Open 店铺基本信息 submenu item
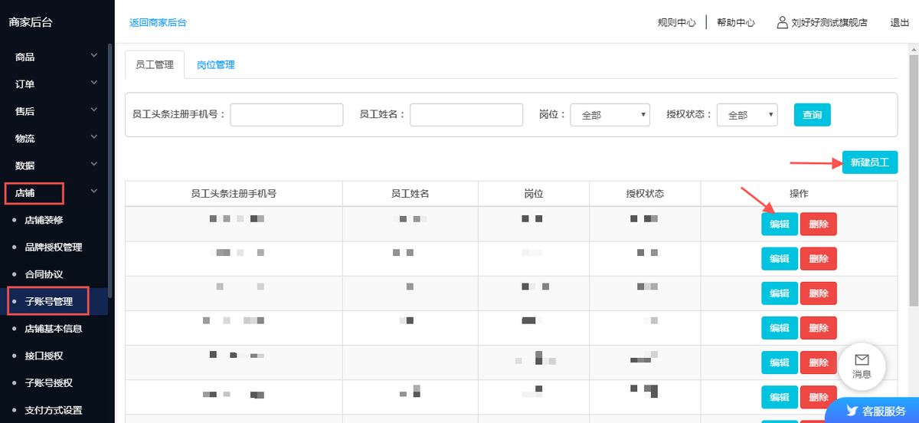This screenshot has height=423, width=919. (54, 329)
